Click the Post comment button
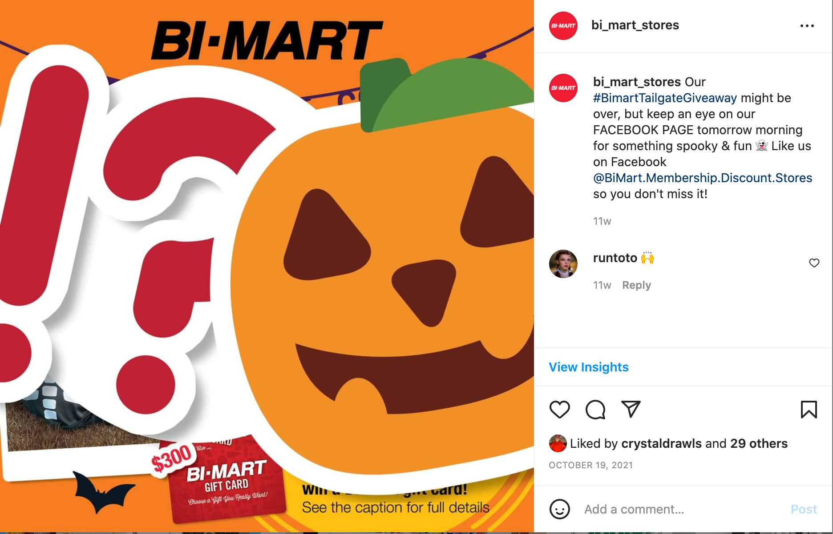 pos(804,509)
